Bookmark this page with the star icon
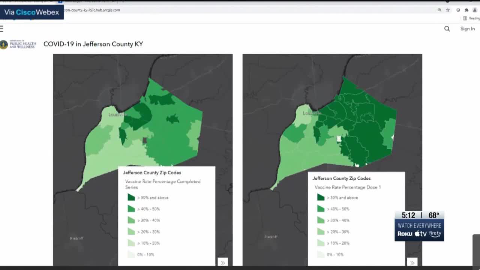This screenshot has height=270, width=480. tap(448, 10)
